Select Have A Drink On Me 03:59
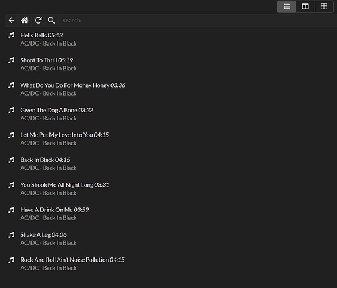This screenshot has width=337, height=288. [55, 210]
